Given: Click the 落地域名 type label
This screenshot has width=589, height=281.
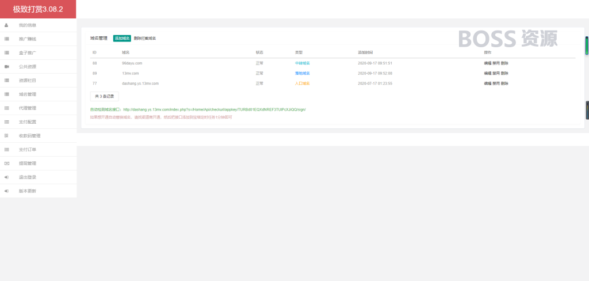Looking at the screenshot, I should point(303,73).
